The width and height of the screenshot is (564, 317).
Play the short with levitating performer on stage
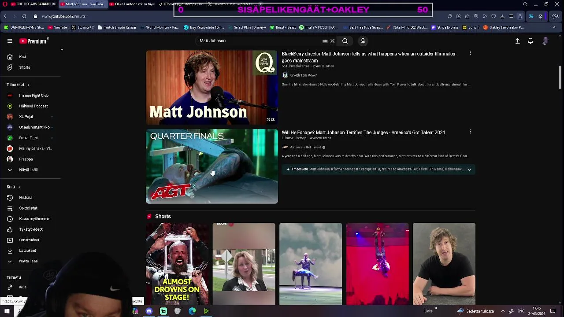(311, 264)
